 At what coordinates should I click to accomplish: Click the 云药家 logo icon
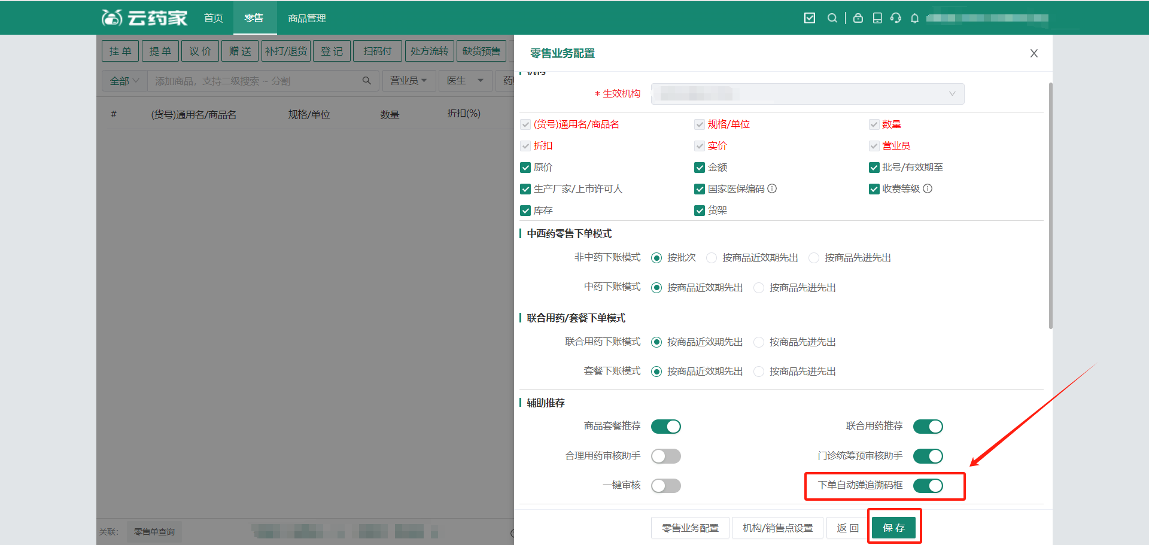click(x=144, y=18)
